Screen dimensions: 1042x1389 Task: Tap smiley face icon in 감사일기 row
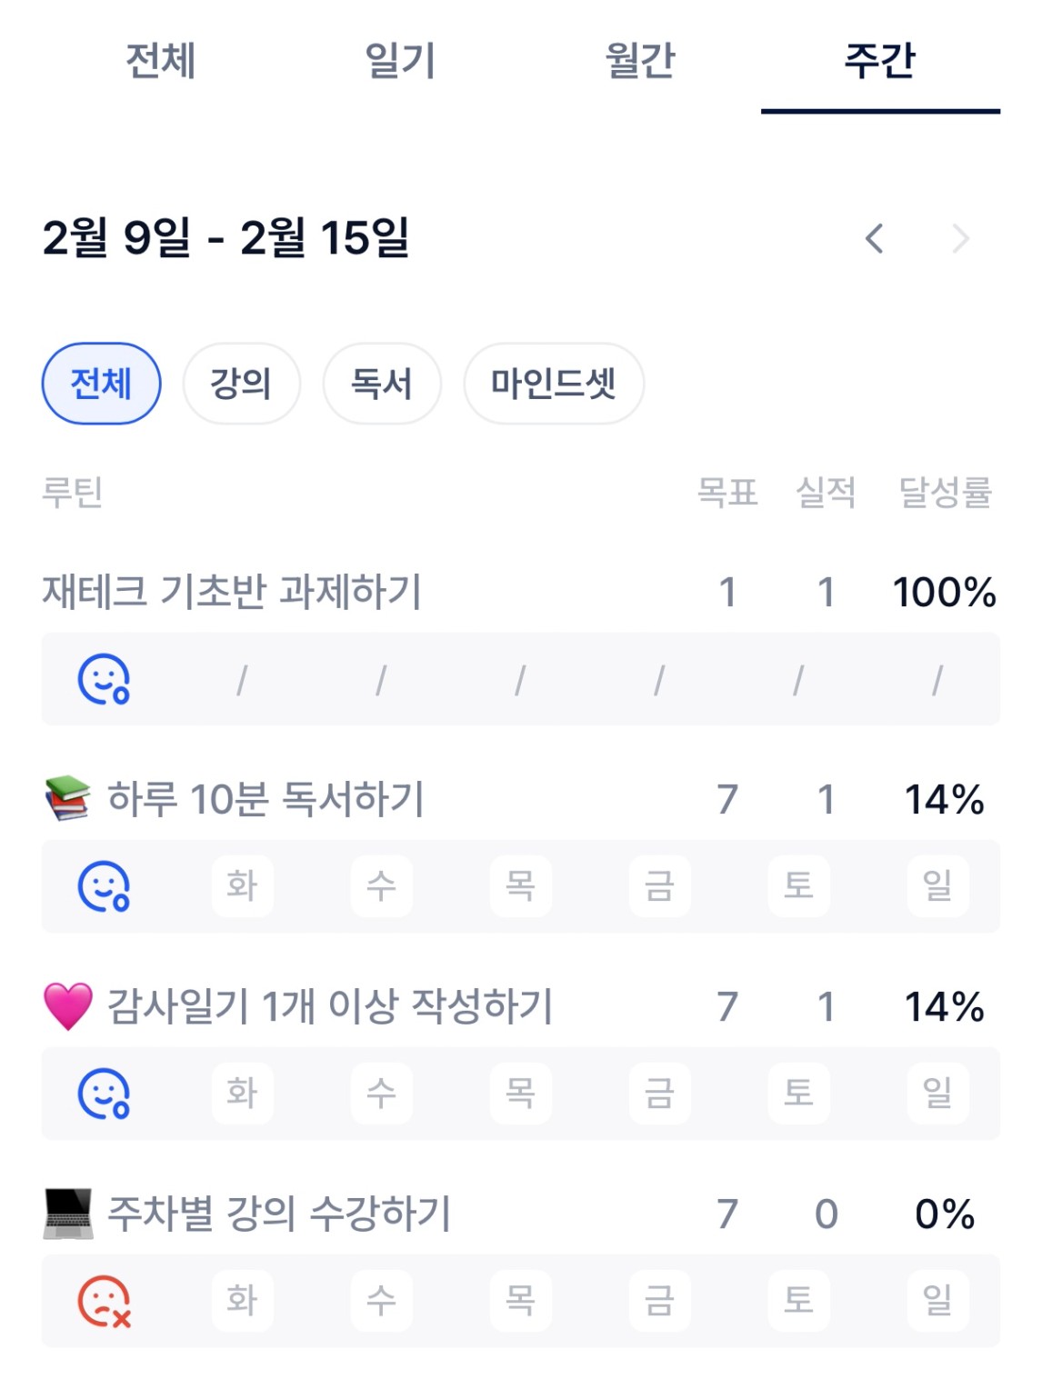(x=104, y=1093)
